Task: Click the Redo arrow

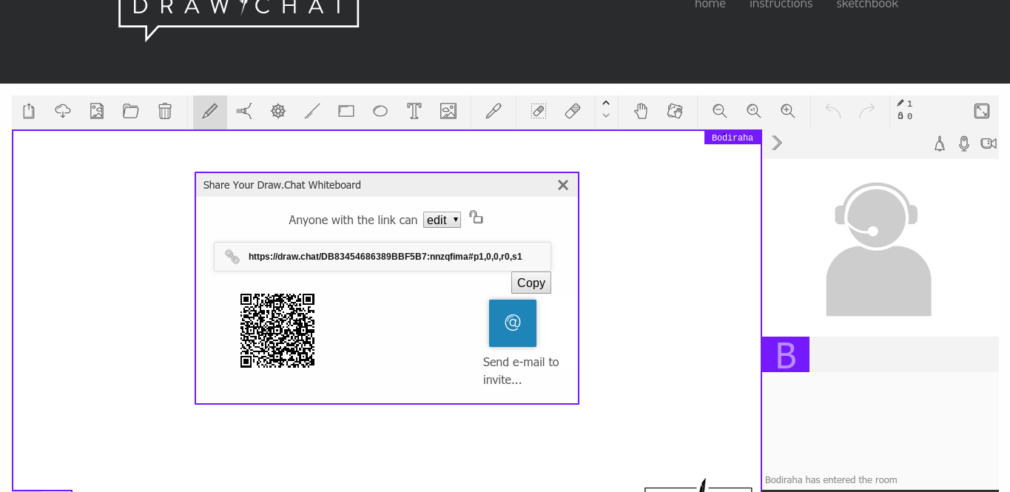Action: pos(867,111)
